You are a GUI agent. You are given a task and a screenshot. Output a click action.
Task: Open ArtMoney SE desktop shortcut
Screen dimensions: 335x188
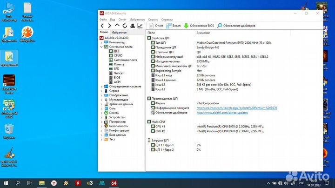pyautogui.click(x=9, y=109)
